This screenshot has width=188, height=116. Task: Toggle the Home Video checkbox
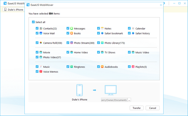[68, 52]
